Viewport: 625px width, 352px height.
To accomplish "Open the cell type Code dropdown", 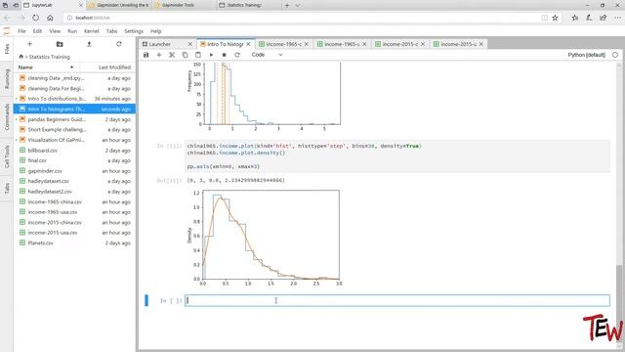I will coord(267,55).
